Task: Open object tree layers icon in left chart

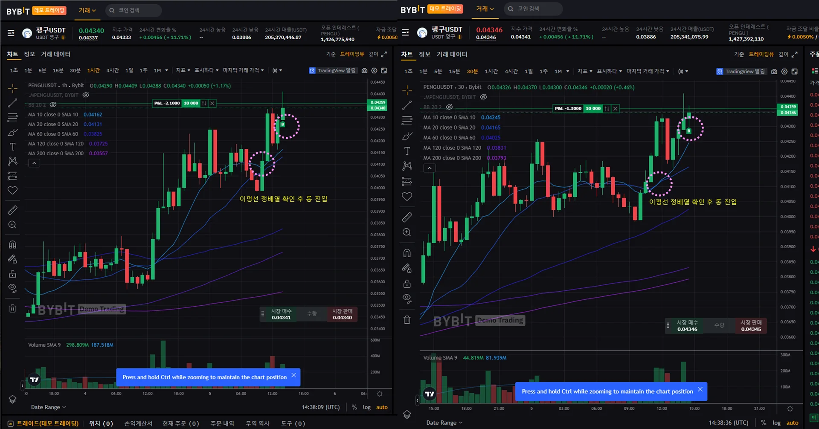Action: tap(13, 399)
